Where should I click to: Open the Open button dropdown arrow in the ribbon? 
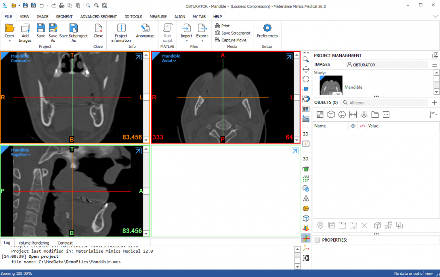pos(9,41)
